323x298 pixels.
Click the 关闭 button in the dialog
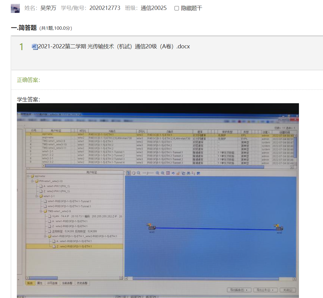coord(288,290)
